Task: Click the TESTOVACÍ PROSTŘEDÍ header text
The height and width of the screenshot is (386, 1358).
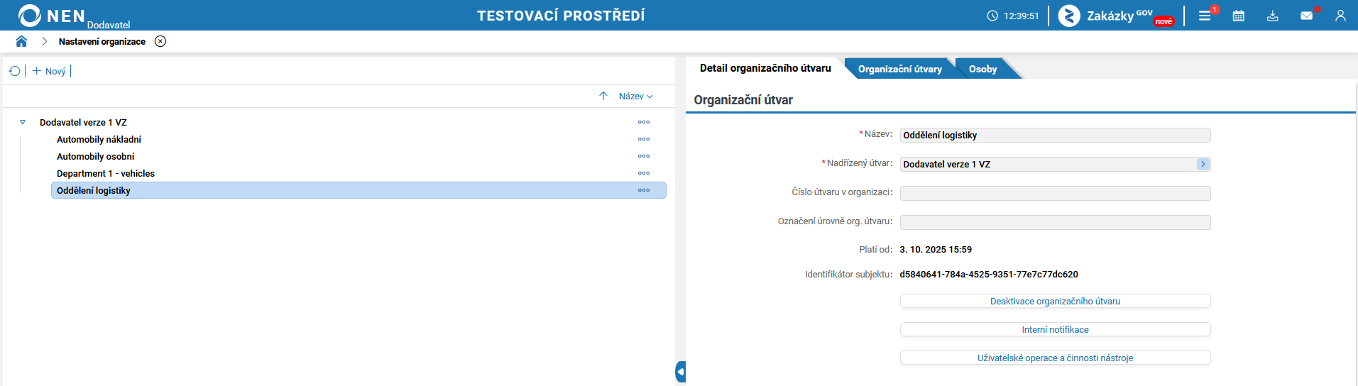Action: click(561, 16)
